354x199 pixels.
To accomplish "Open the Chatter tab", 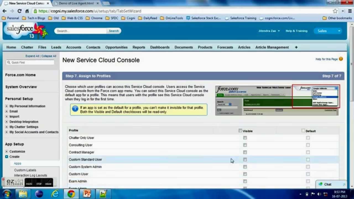I will tap(27, 47).
